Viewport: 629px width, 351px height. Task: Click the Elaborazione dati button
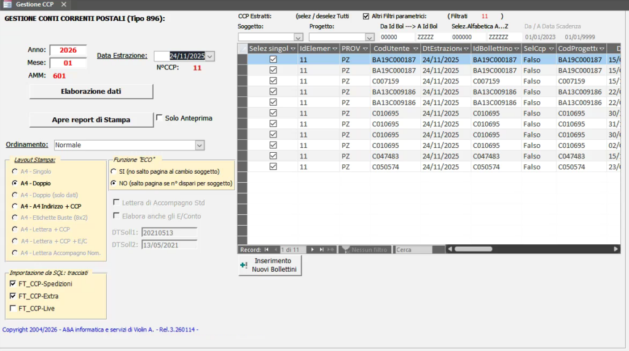coord(91,91)
